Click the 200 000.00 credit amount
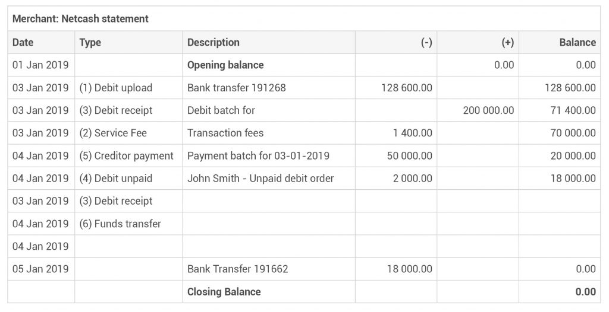Viewport: 609px width, 312px height. pos(488,110)
